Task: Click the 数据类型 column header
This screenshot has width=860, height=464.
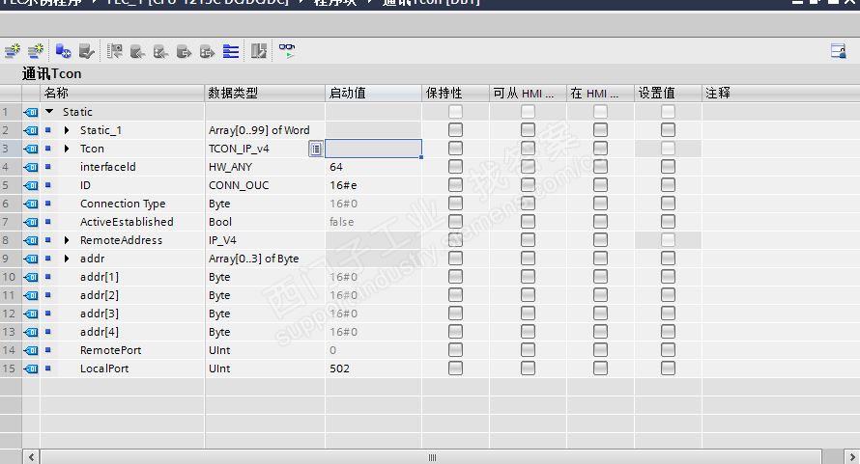Action: pyautogui.click(x=265, y=94)
